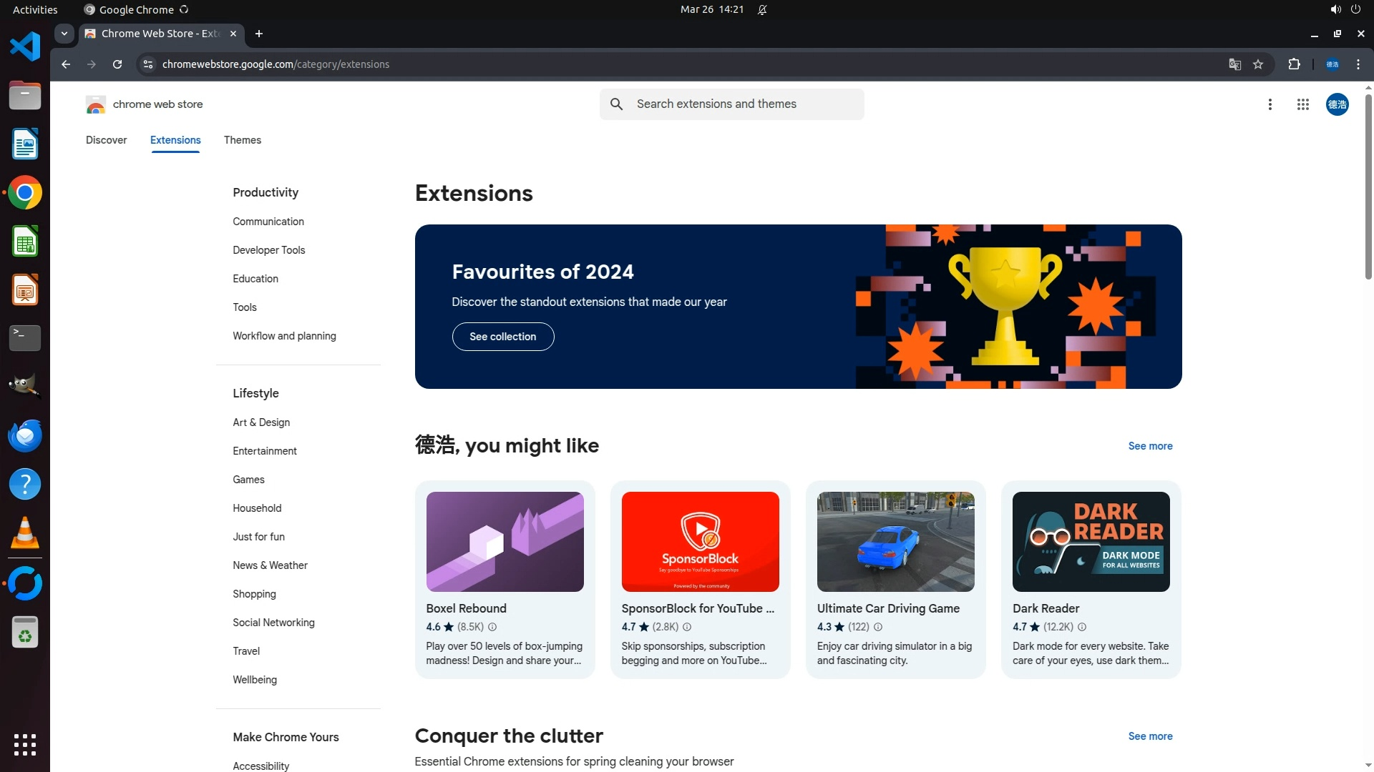Image resolution: width=1374 pixels, height=772 pixels.
Task: Click the page vertical scrollbar
Action: click(1368, 186)
